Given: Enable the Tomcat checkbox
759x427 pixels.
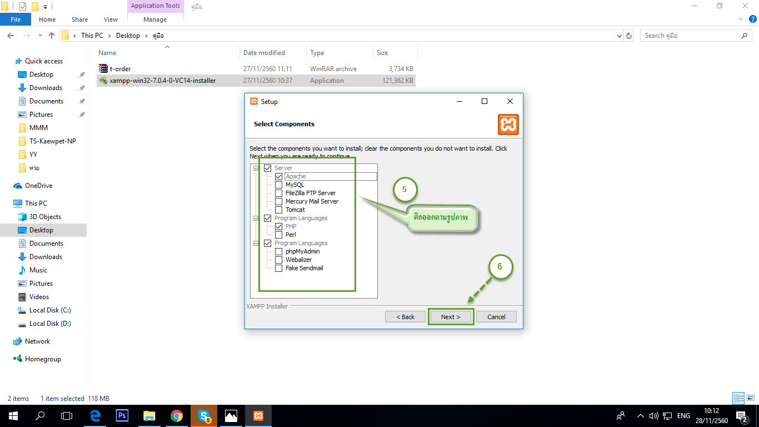Looking at the screenshot, I should tap(279, 210).
